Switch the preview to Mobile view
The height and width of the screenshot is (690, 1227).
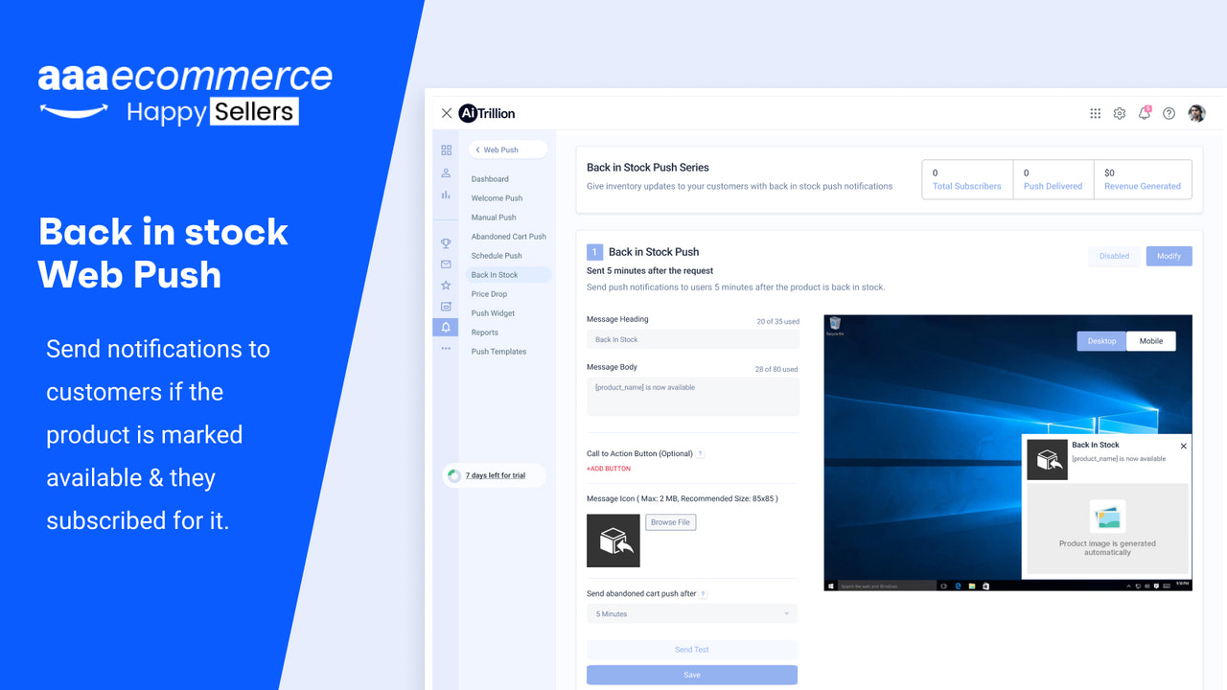pyautogui.click(x=1150, y=340)
